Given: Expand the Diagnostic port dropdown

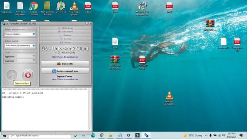Looking at the screenshot, I should point(34,60).
